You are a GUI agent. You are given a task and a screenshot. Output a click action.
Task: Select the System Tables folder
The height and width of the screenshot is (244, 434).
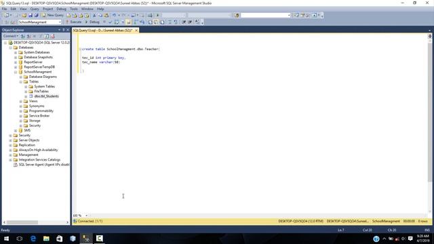coord(44,87)
